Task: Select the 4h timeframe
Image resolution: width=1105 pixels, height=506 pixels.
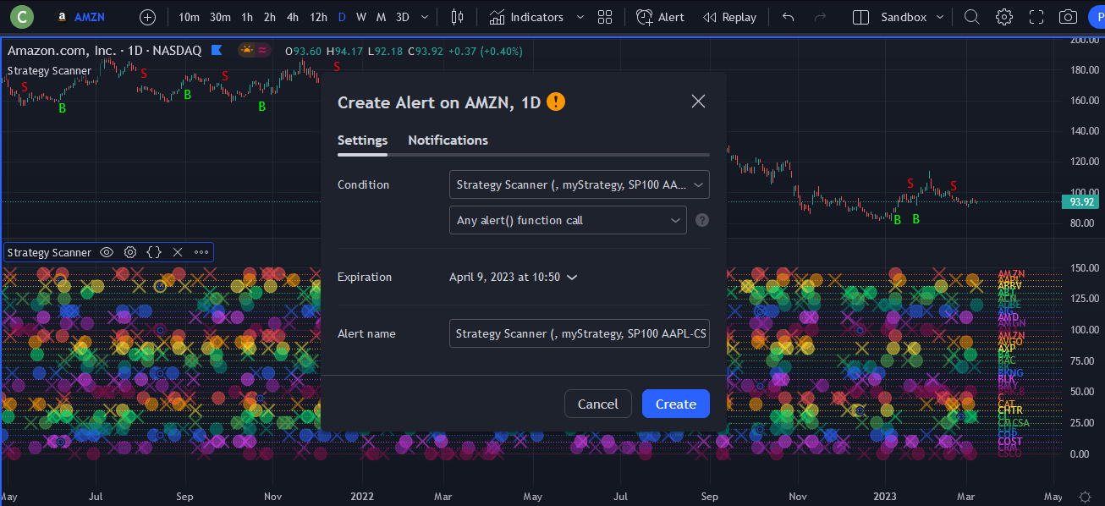Action: 292,17
